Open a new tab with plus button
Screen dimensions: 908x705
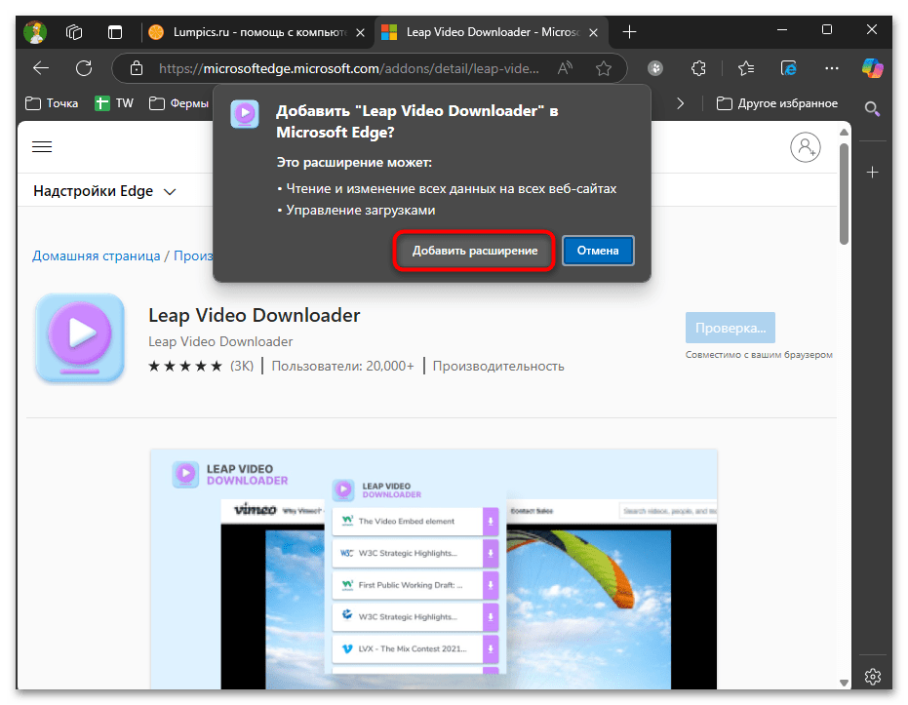(629, 32)
